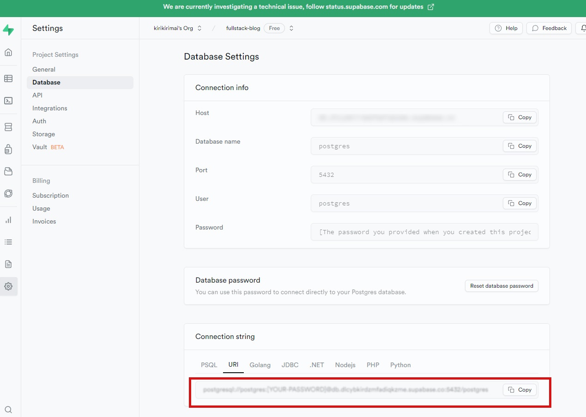The image size is (586, 417).
Task: Open the Edge Functions circular icon
Action: (x=8, y=193)
